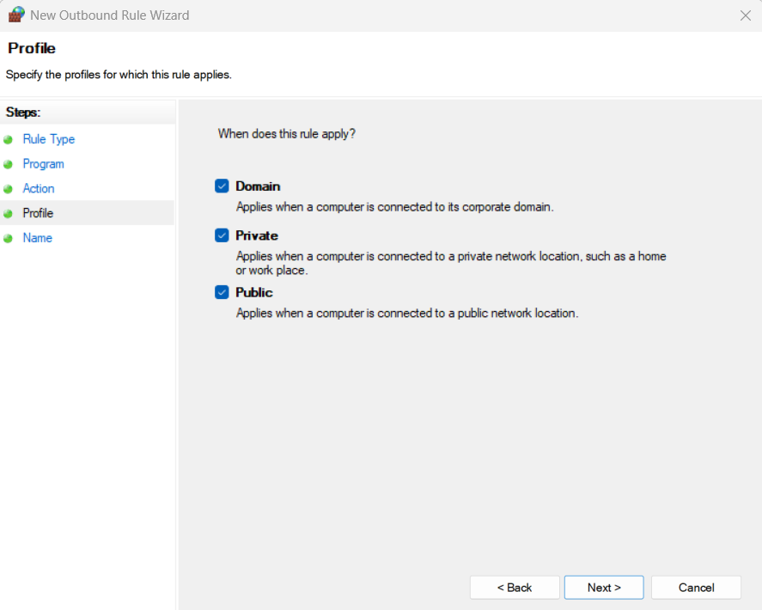This screenshot has height=610, width=762.
Task: Jump to the Program step
Action: click(x=43, y=164)
